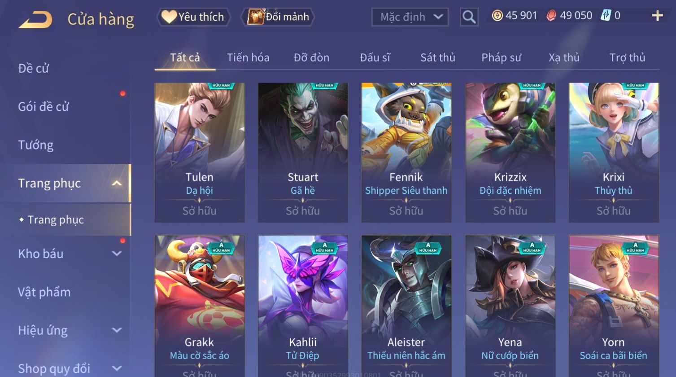676x377 pixels.
Task: Open Yêu thích heart favorites
Action: point(193,17)
